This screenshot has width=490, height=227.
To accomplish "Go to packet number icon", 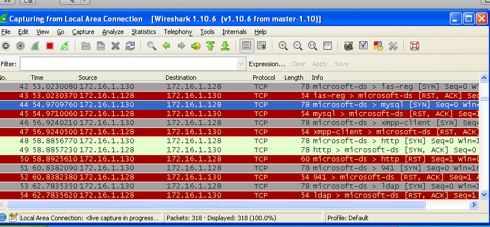I will point(196,46).
